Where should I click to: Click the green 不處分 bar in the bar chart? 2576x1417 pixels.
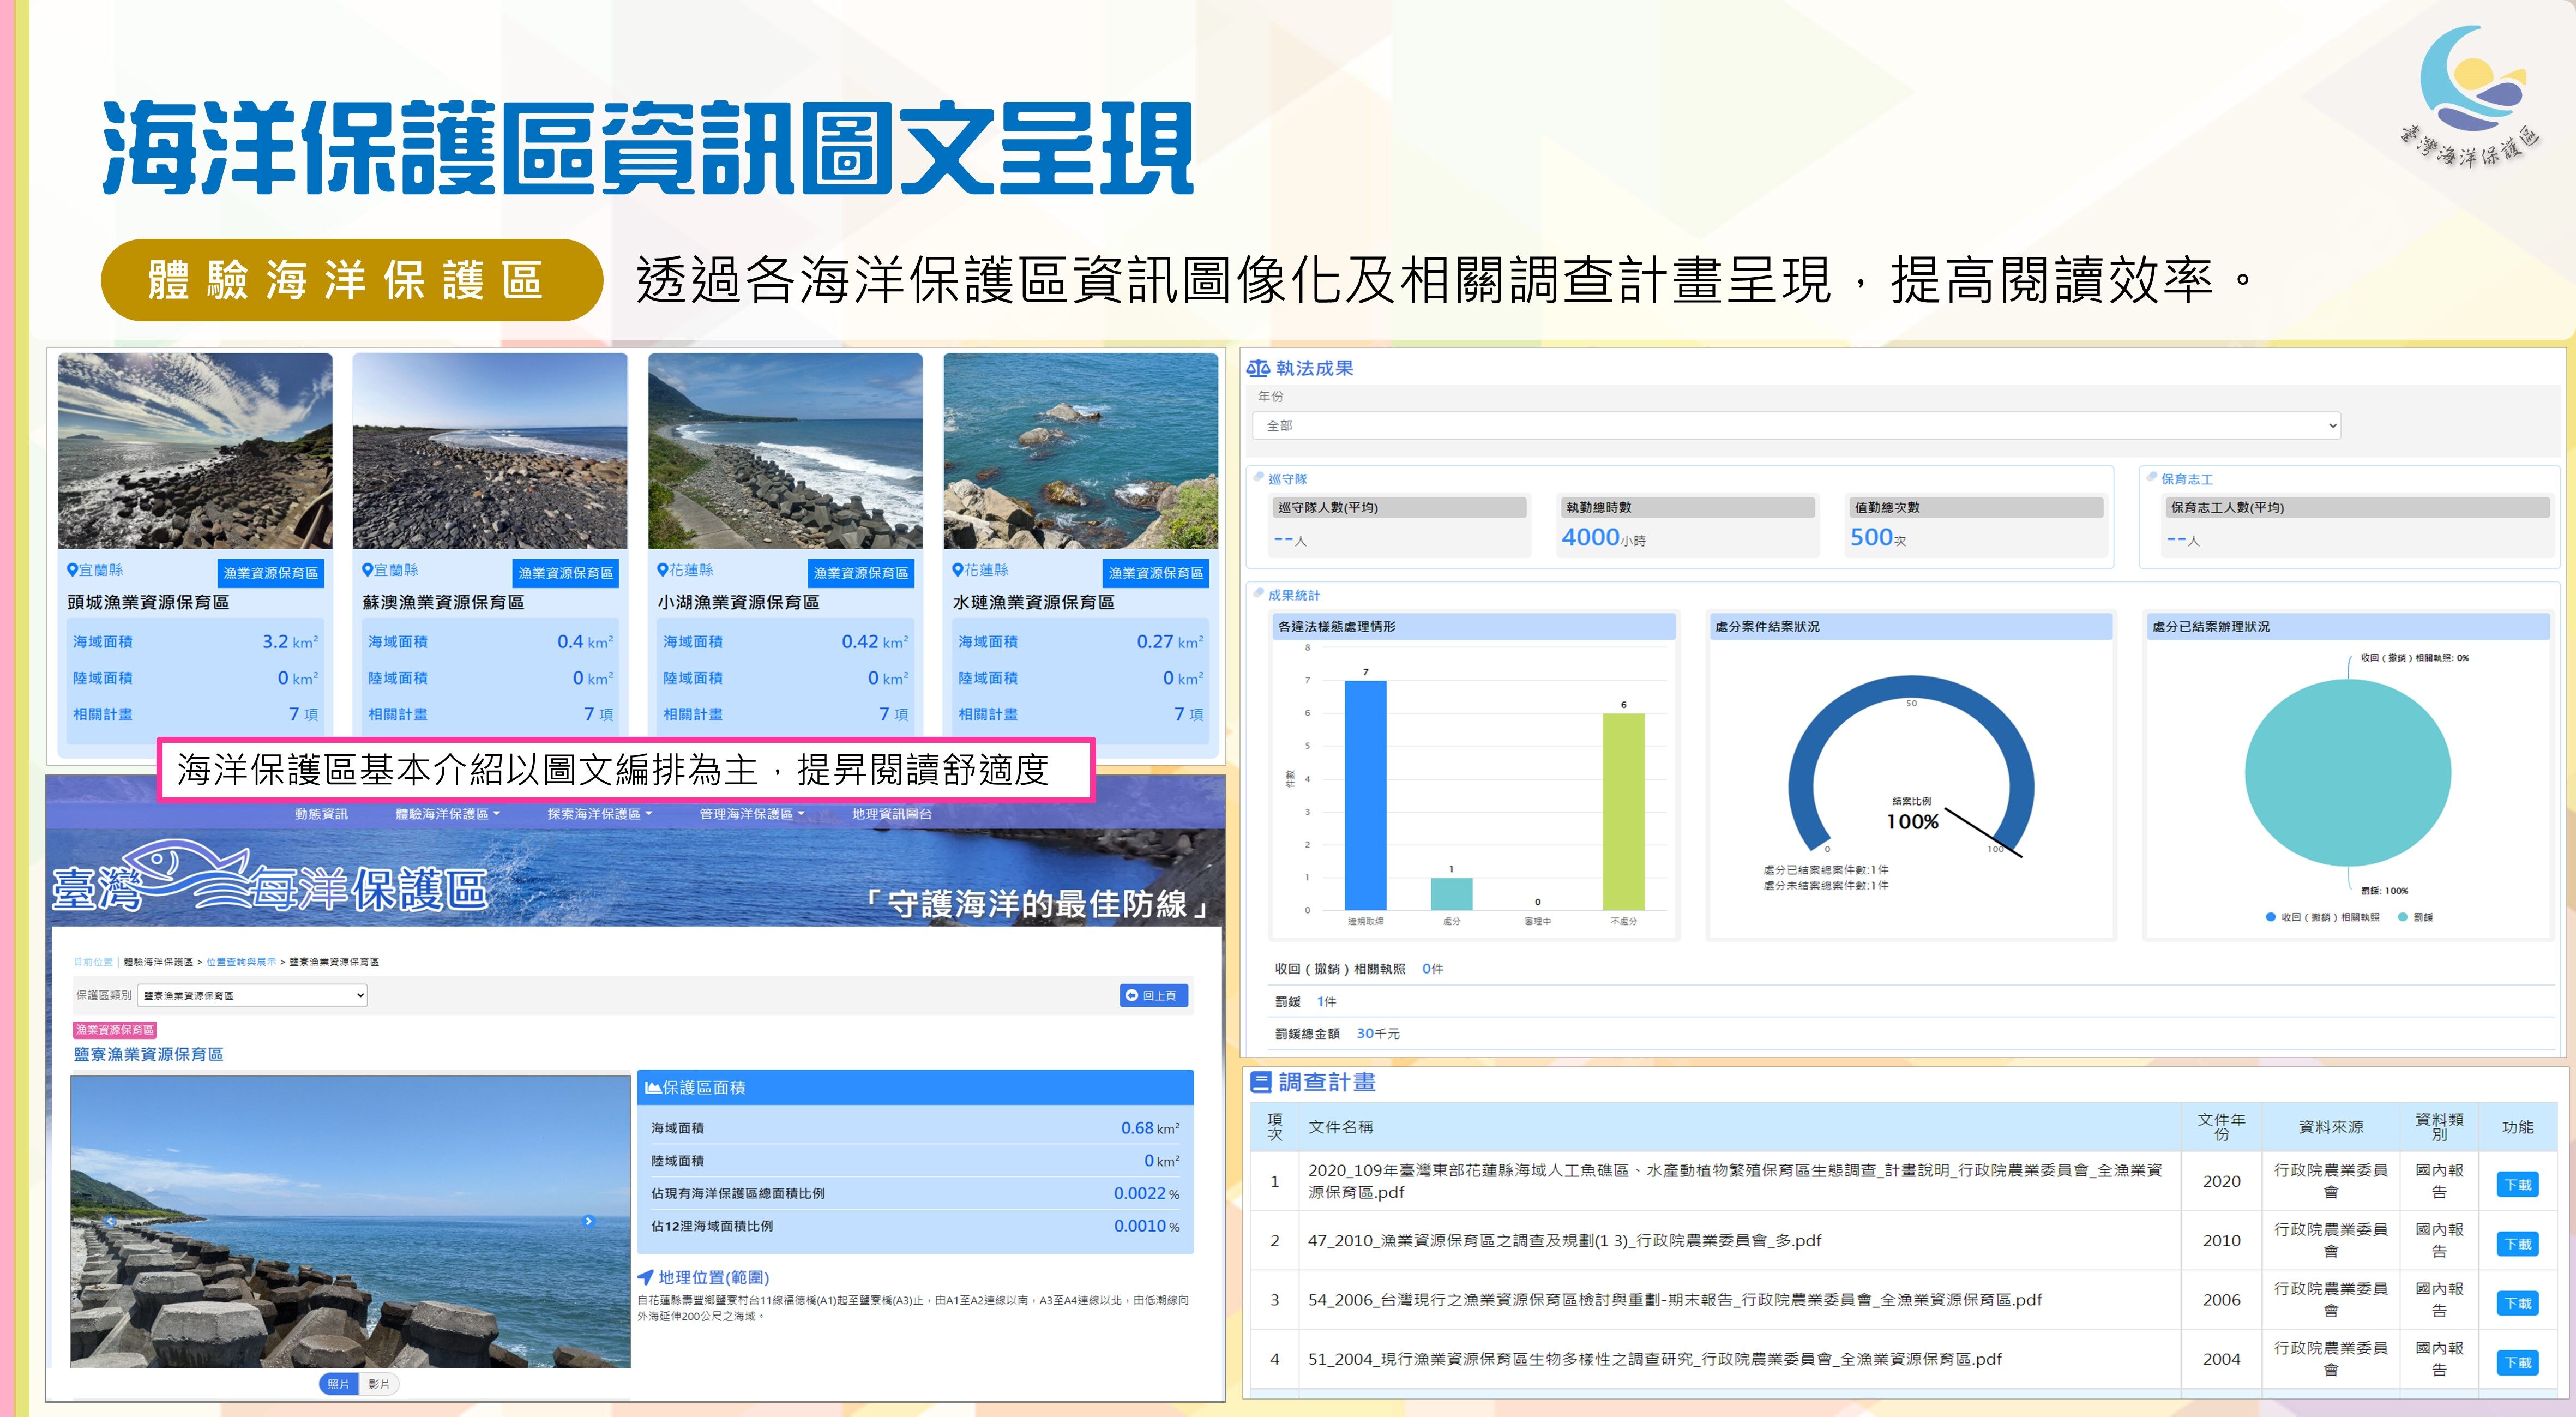(1623, 811)
